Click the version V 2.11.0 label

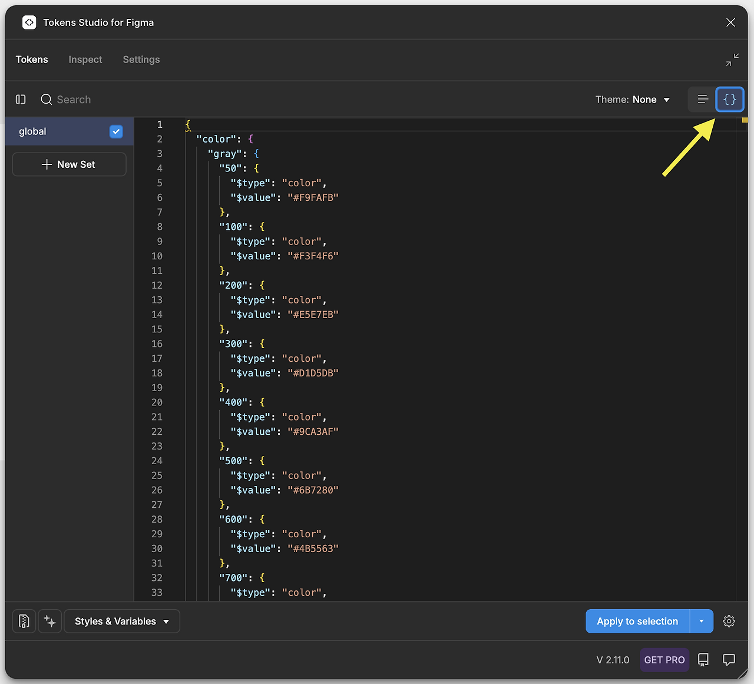point(613,660)
